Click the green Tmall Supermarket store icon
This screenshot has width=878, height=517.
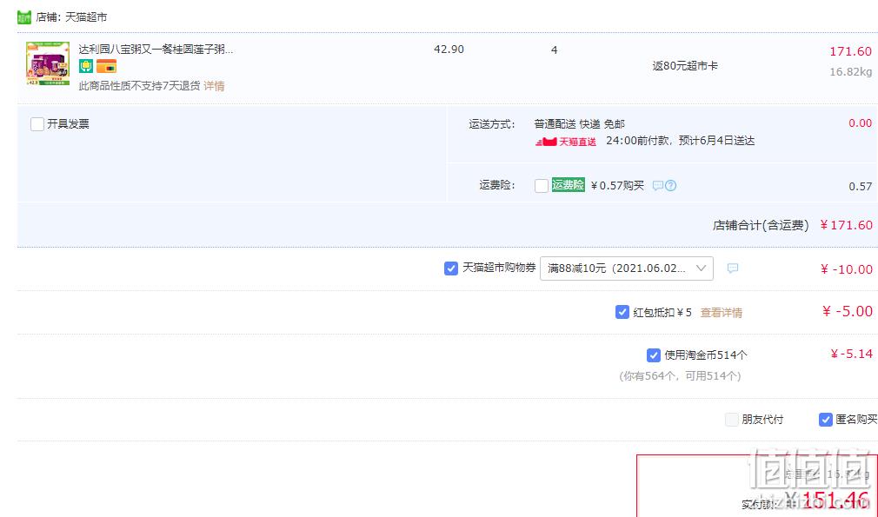coord(24,17)
